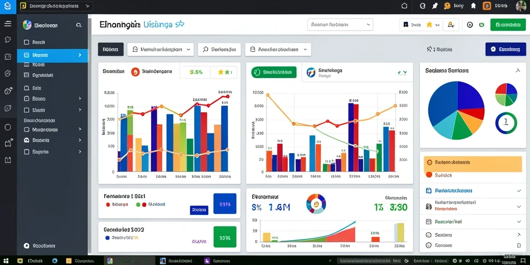This screenshot has width=530, height=265.
Task: Toggle checkbox of last sidebar list item
Action: pos(27,152)
